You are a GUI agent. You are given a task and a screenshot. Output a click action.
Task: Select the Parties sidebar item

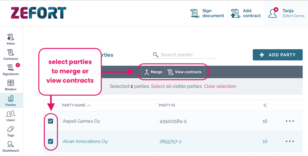pyautogui.click(x=11, y=101)
